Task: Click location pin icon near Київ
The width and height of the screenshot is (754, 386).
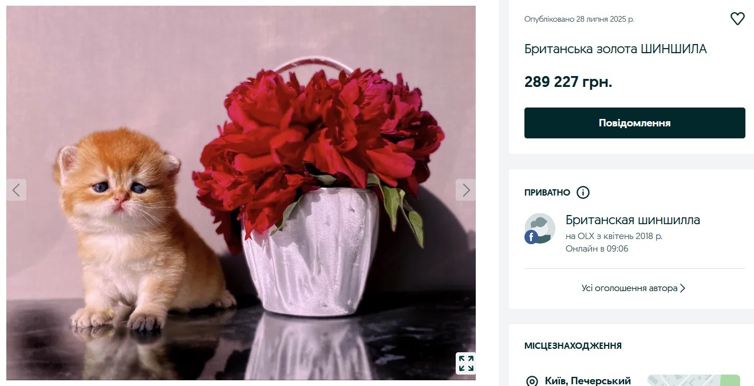Action: click(532, 381)
